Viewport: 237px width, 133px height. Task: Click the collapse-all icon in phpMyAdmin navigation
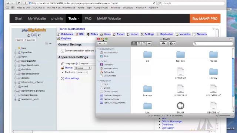point(47,44)
